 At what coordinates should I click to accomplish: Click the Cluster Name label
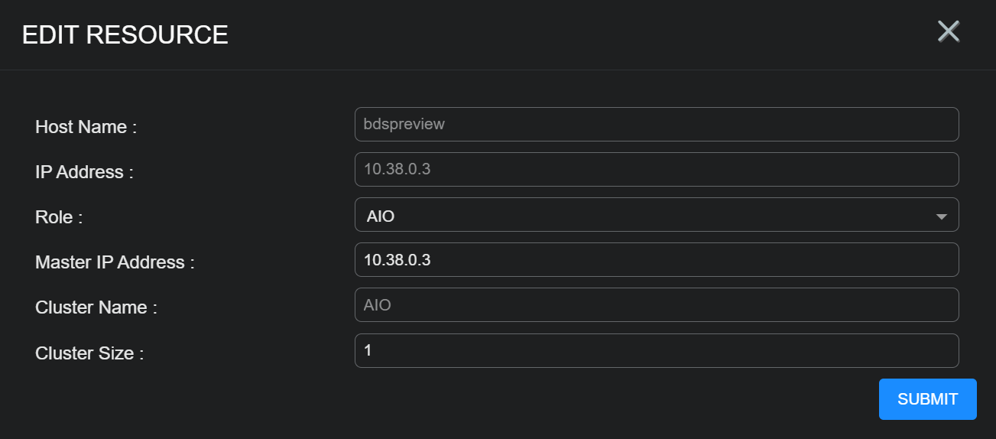pos(96,307)
